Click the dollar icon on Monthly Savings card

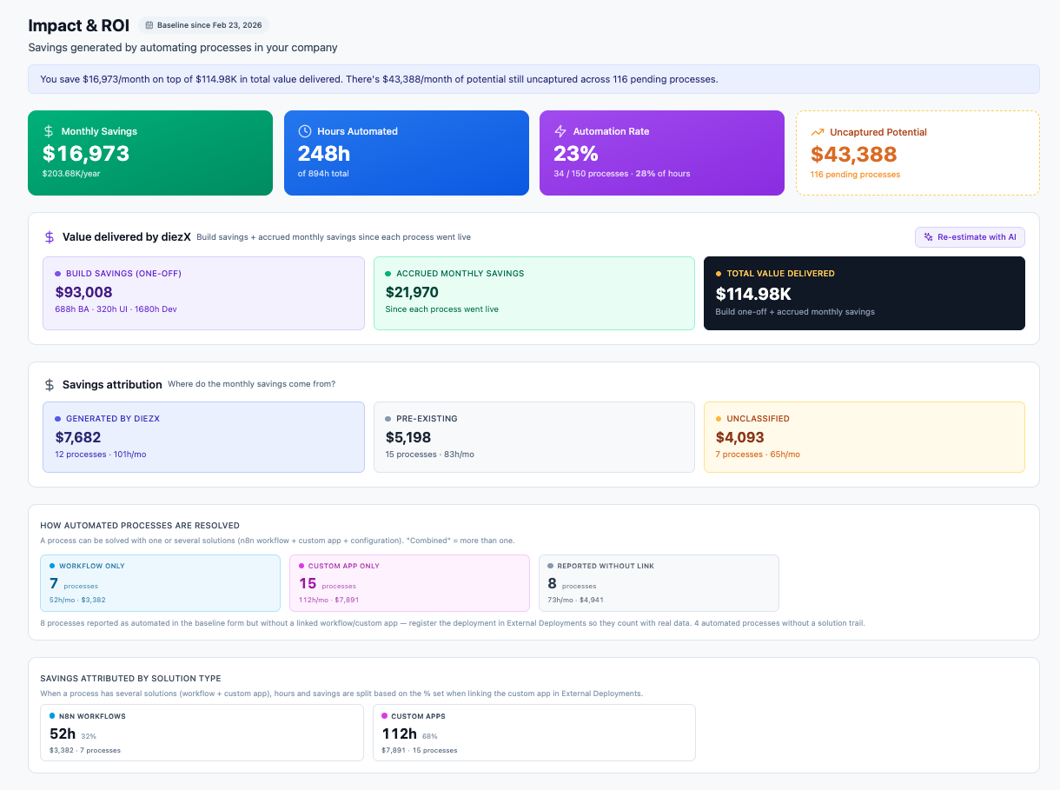[x=49, y=131]
